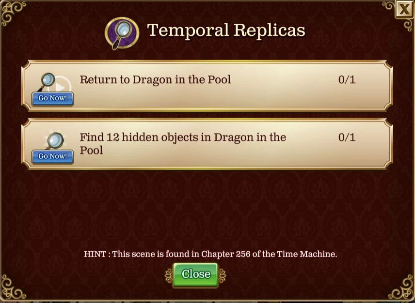This screenshot has height=303, width=415.
Task: Select the Find 12 hidden objects task text
Action: click(x=183, y=143)
